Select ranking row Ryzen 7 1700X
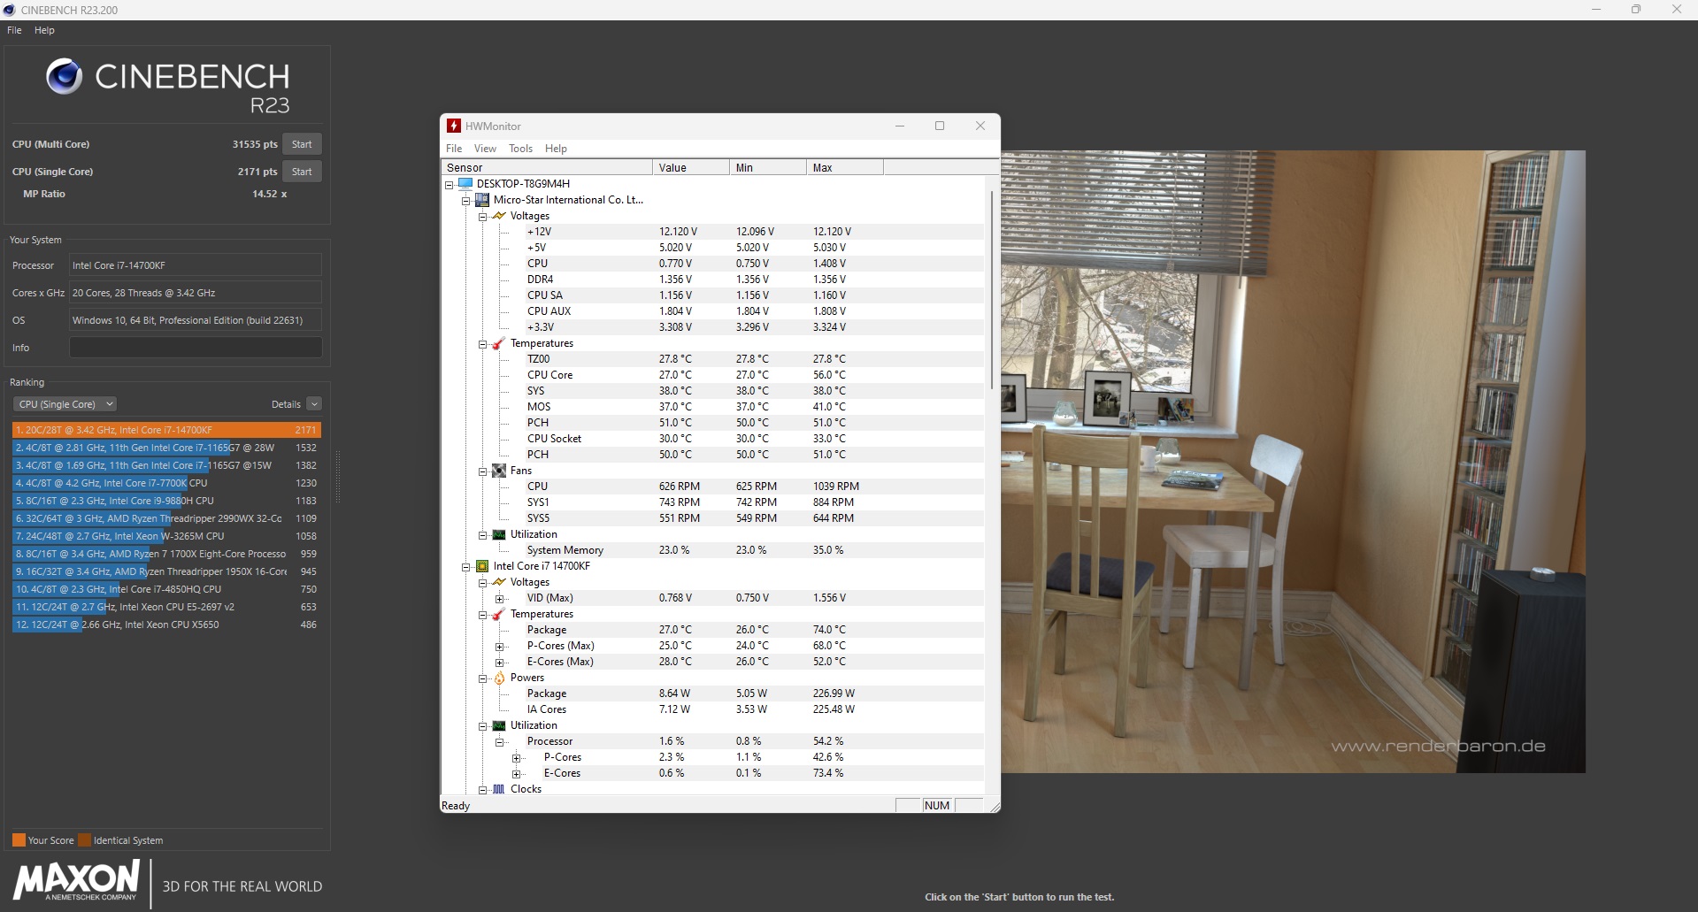The width and height of the screenshot is (1698, 912). (166, 554)
